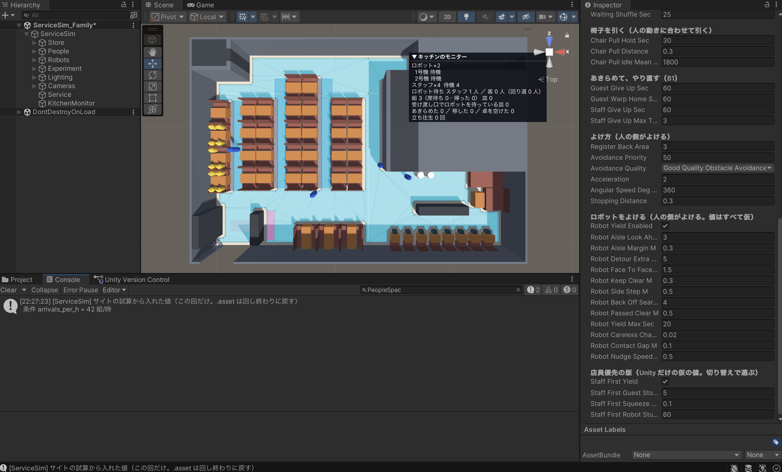Select the Scene tab
782x472 pixels.
click(159, 5)
